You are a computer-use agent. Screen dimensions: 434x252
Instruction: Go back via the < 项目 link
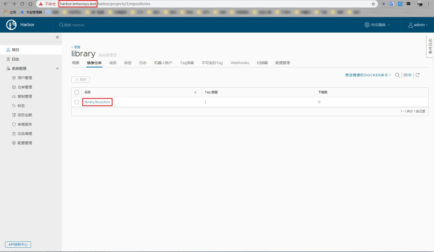click(x=76, y=47)
